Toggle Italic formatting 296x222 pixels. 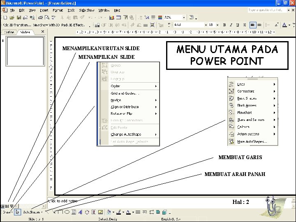tap(231, 25)
